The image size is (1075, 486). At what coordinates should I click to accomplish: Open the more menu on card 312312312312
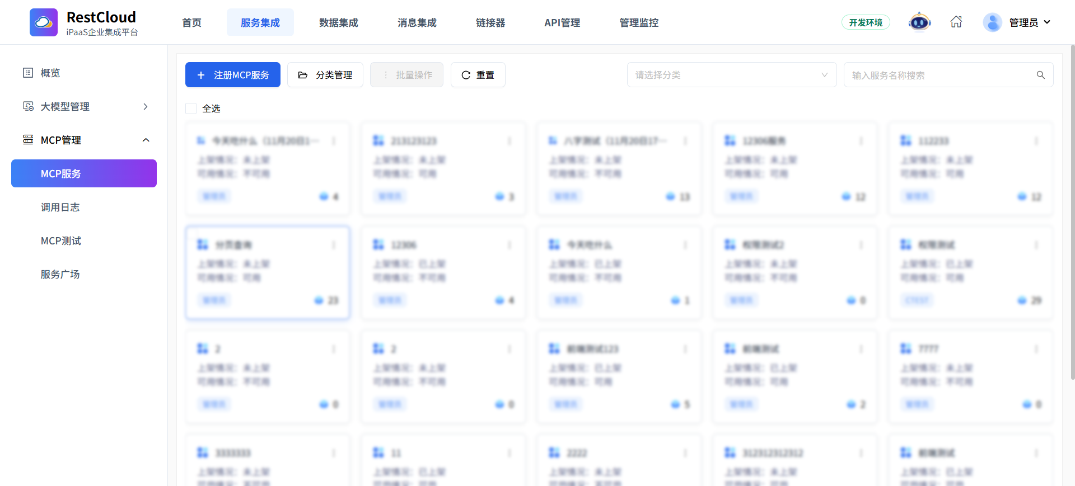point(861,453)
